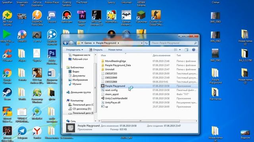Open the view options dropdown arrow
Viewport: 254px width, 142px height.
pyautogui.click(x=180, y=50)
